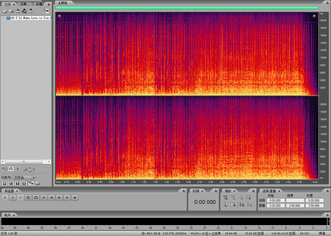The height and width of the screenshot is (236, 331).
Task: Toggle show video files filter button
Action: 18,183
